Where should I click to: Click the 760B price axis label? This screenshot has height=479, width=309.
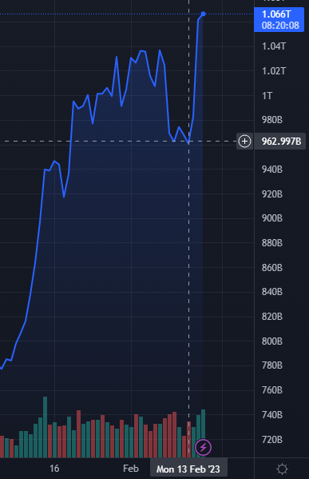272,390
